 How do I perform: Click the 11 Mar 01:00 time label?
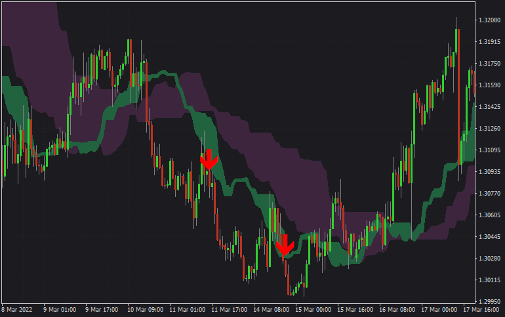coord(187,310)
